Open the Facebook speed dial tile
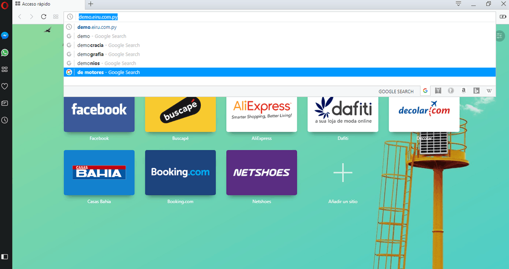 coord(99,114)
